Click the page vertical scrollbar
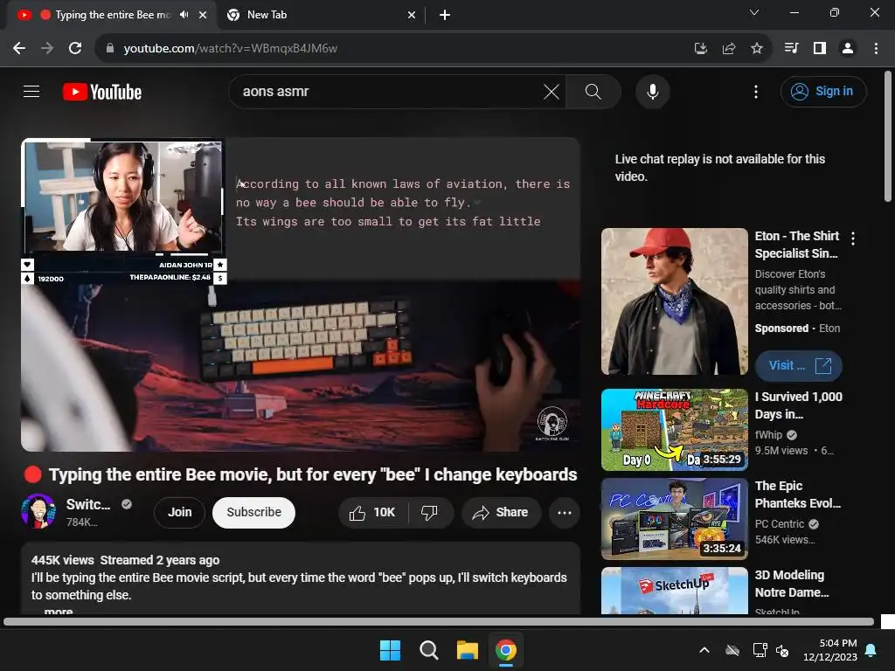The width and height of the screenshot is (895, 671). tap(888, 137)
